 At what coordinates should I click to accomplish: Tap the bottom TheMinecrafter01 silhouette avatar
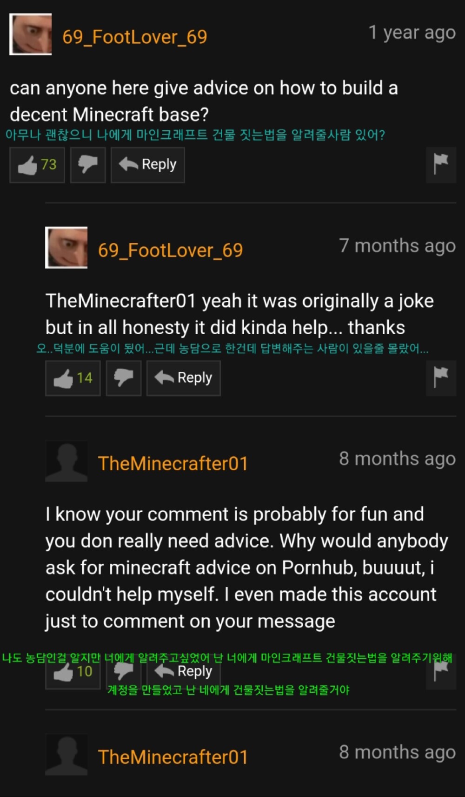tap(66, 755)
